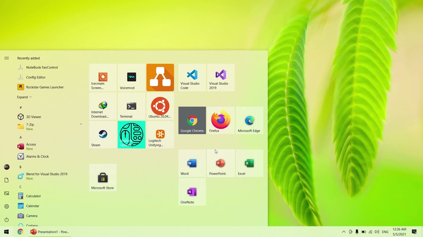Open the orange network diagram tile

[160, 77]
